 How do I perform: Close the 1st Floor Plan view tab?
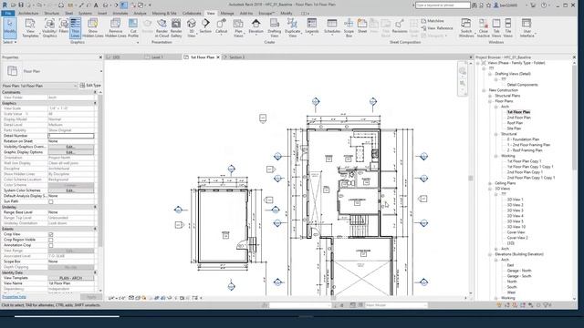coord(218,57)
